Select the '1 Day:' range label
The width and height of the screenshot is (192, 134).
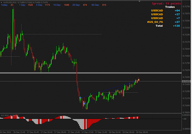(22, 5)
